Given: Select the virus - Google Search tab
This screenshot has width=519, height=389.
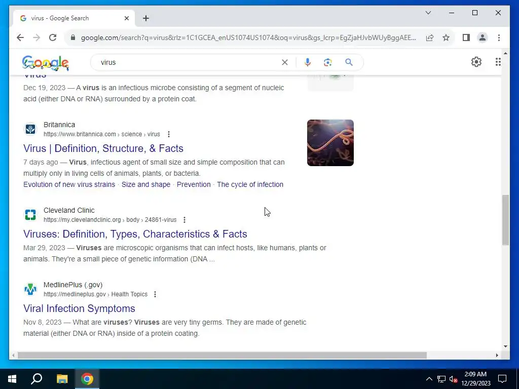Looking at the screenshot, I should point(74,18).
